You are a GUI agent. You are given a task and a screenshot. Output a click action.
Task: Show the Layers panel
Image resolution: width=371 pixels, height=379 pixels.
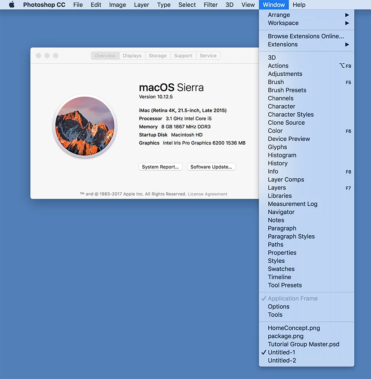pos(306,187)
